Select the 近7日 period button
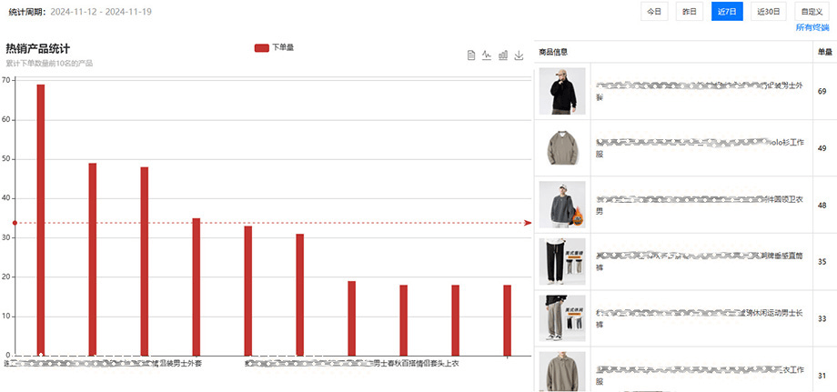 coord(727,11)
